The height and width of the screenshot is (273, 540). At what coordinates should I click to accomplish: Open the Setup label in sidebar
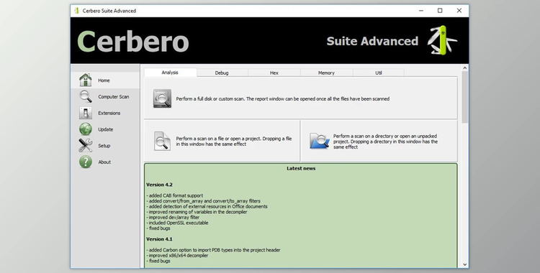tap(104, 146)
